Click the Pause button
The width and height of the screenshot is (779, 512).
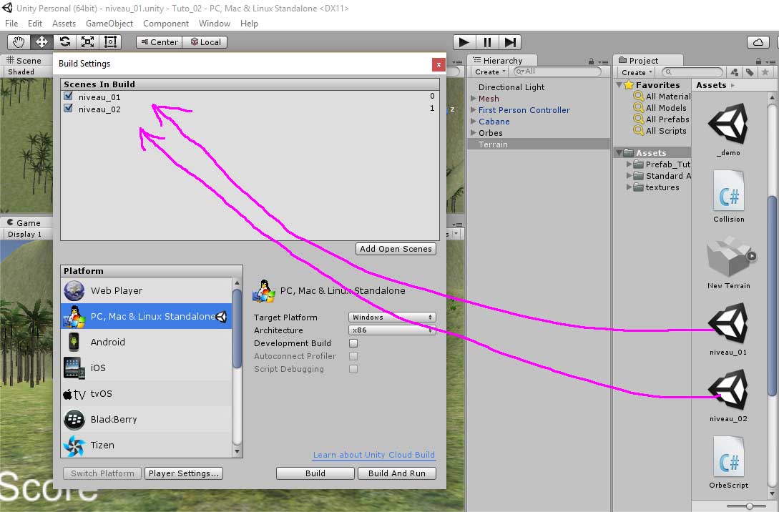[x=487, y=42]
